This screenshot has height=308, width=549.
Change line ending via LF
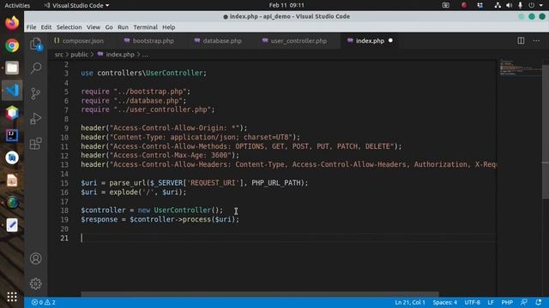pos(491,302)
